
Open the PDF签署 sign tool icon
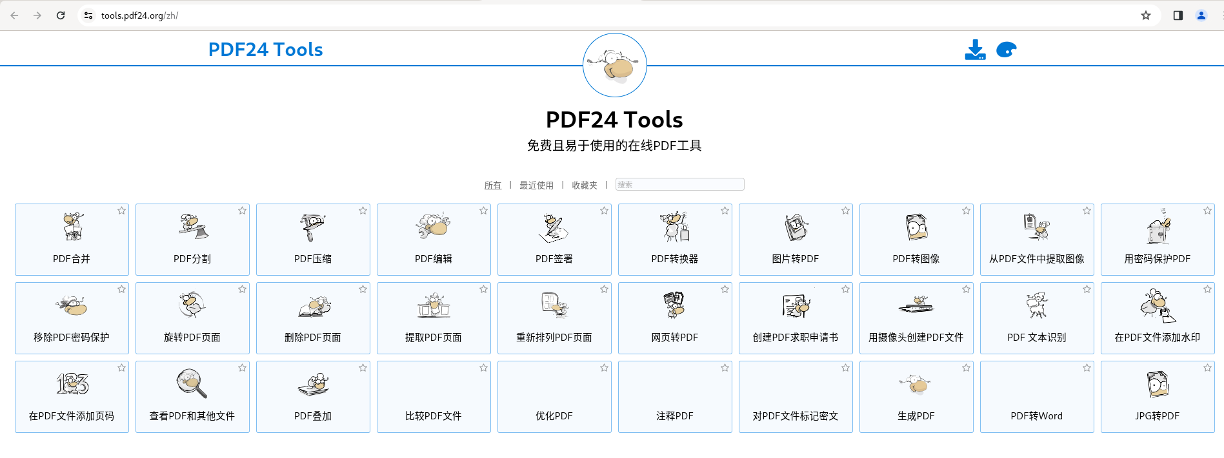click(554, 228)
